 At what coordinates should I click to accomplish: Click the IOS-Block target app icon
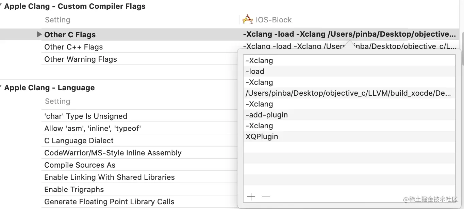247,20
